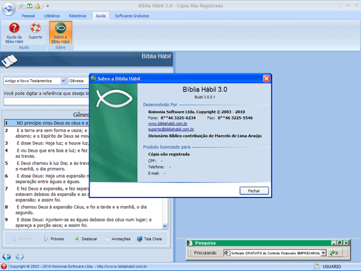Expand the Antigo e Novo Testamentos dropdown
361x271 pixels.
[x=63, y=81]
